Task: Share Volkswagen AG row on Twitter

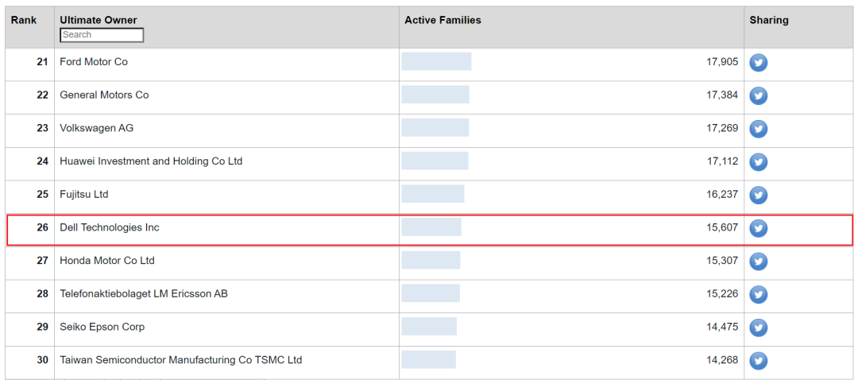Action: pos(759,129)
